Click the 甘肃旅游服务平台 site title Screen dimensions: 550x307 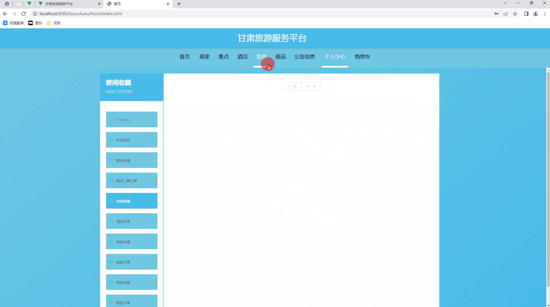(272, 38)
